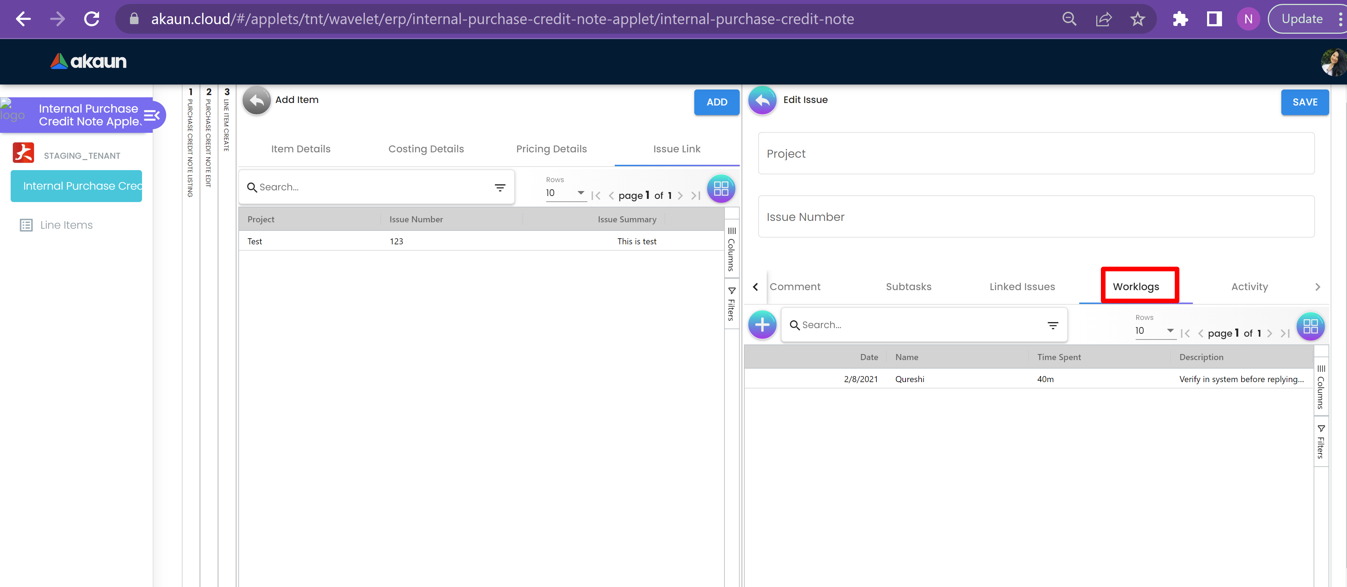Open the Columns side panel in worklogs
1347x587 pixels.
[x=1321, y=387]
